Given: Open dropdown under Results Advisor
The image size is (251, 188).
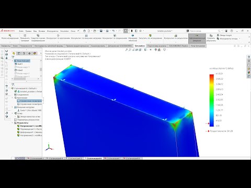Looking at the screenshot, I should tap(176, 42).
